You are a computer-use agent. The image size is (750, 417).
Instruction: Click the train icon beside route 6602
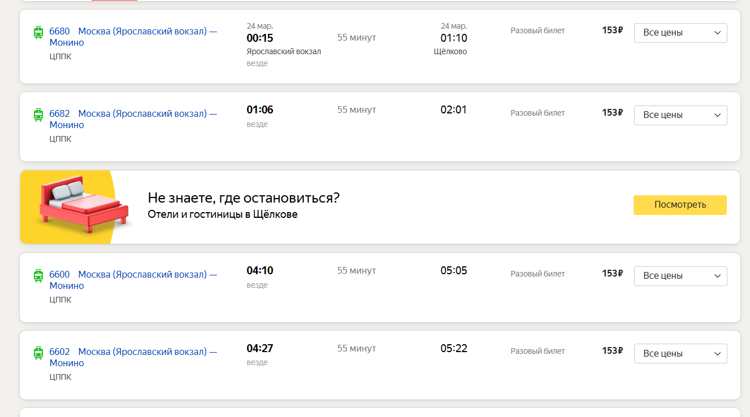pos(38,353)
